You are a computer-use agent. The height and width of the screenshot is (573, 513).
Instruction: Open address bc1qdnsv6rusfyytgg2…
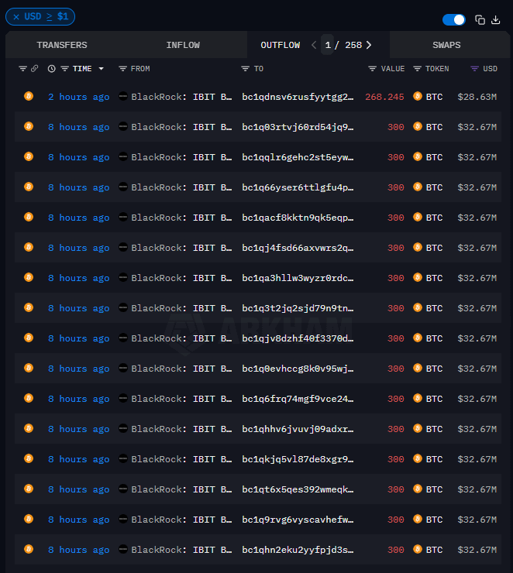tap(298, 97)
